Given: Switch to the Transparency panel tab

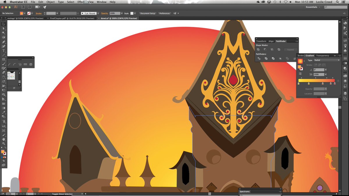Looking at the screenshot, I should (323, 55).
